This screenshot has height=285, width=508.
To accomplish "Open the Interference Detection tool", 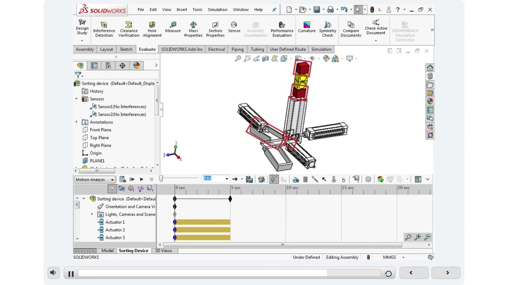I will pyautogui.click(x=104, y=30).
